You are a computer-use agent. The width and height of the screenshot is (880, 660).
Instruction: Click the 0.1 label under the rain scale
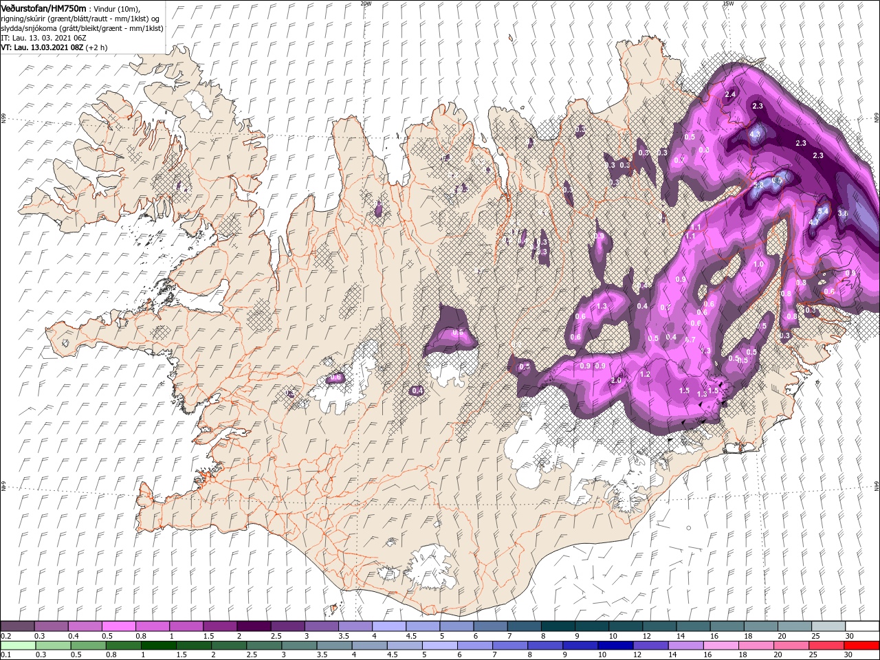pos(6,655)
